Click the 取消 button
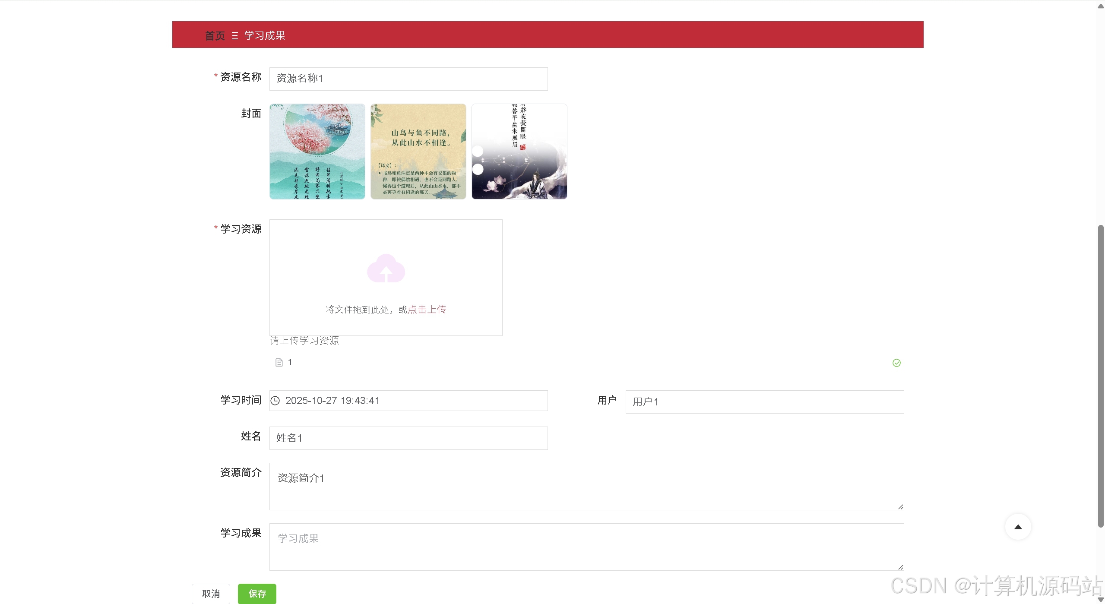This screenshot has width=1105, height=604. [x=211, y=594]
